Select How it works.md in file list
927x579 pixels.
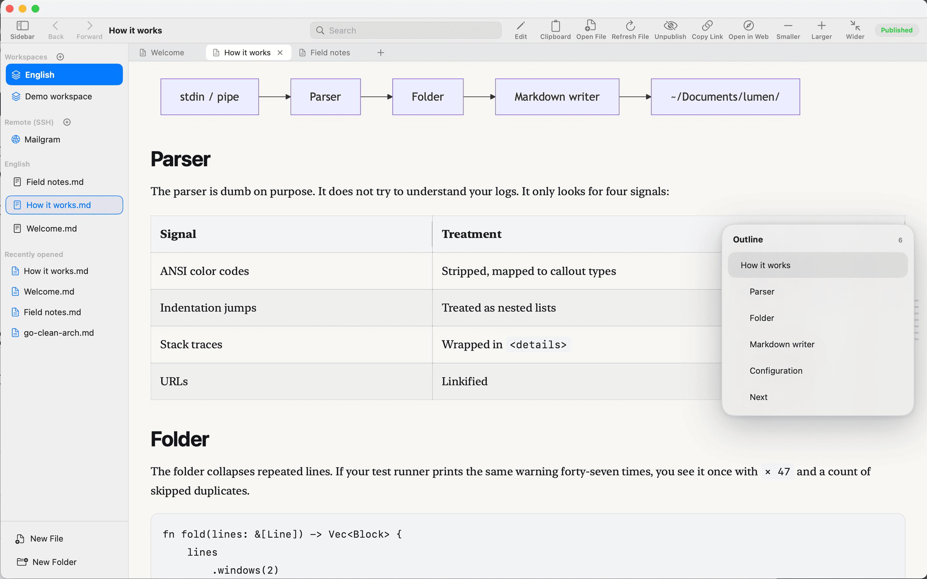(x=64, y=205)
